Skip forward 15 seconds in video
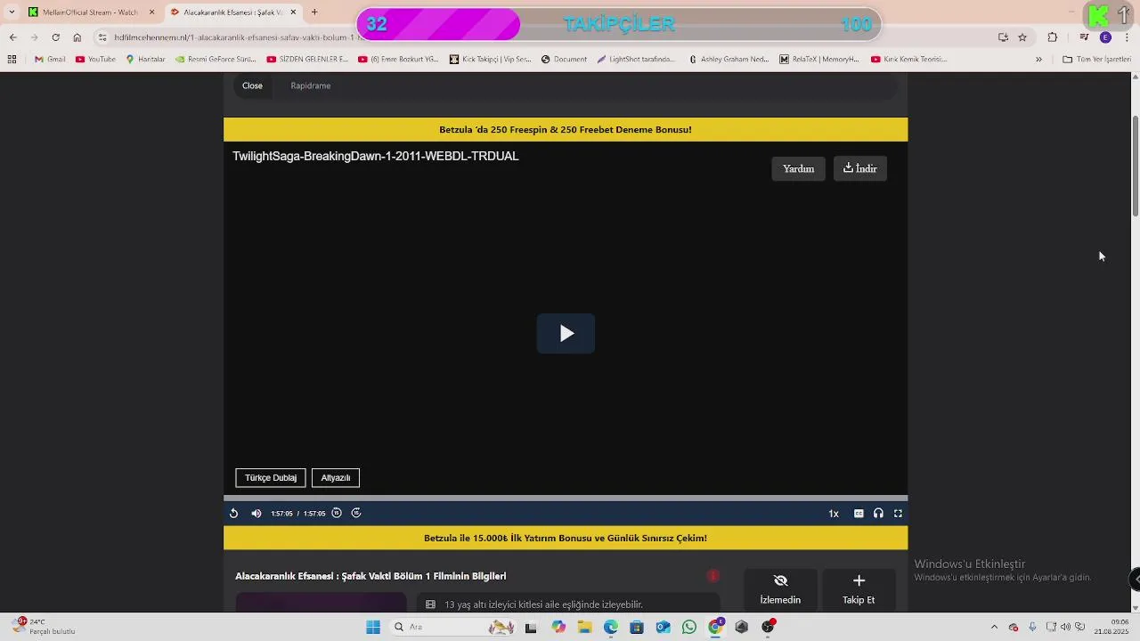1140x641 pixels. click(356, 513)
